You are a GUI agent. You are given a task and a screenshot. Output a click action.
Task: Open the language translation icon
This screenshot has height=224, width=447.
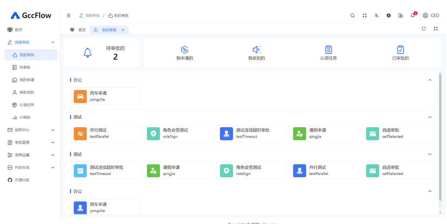[x=377, y=15]
